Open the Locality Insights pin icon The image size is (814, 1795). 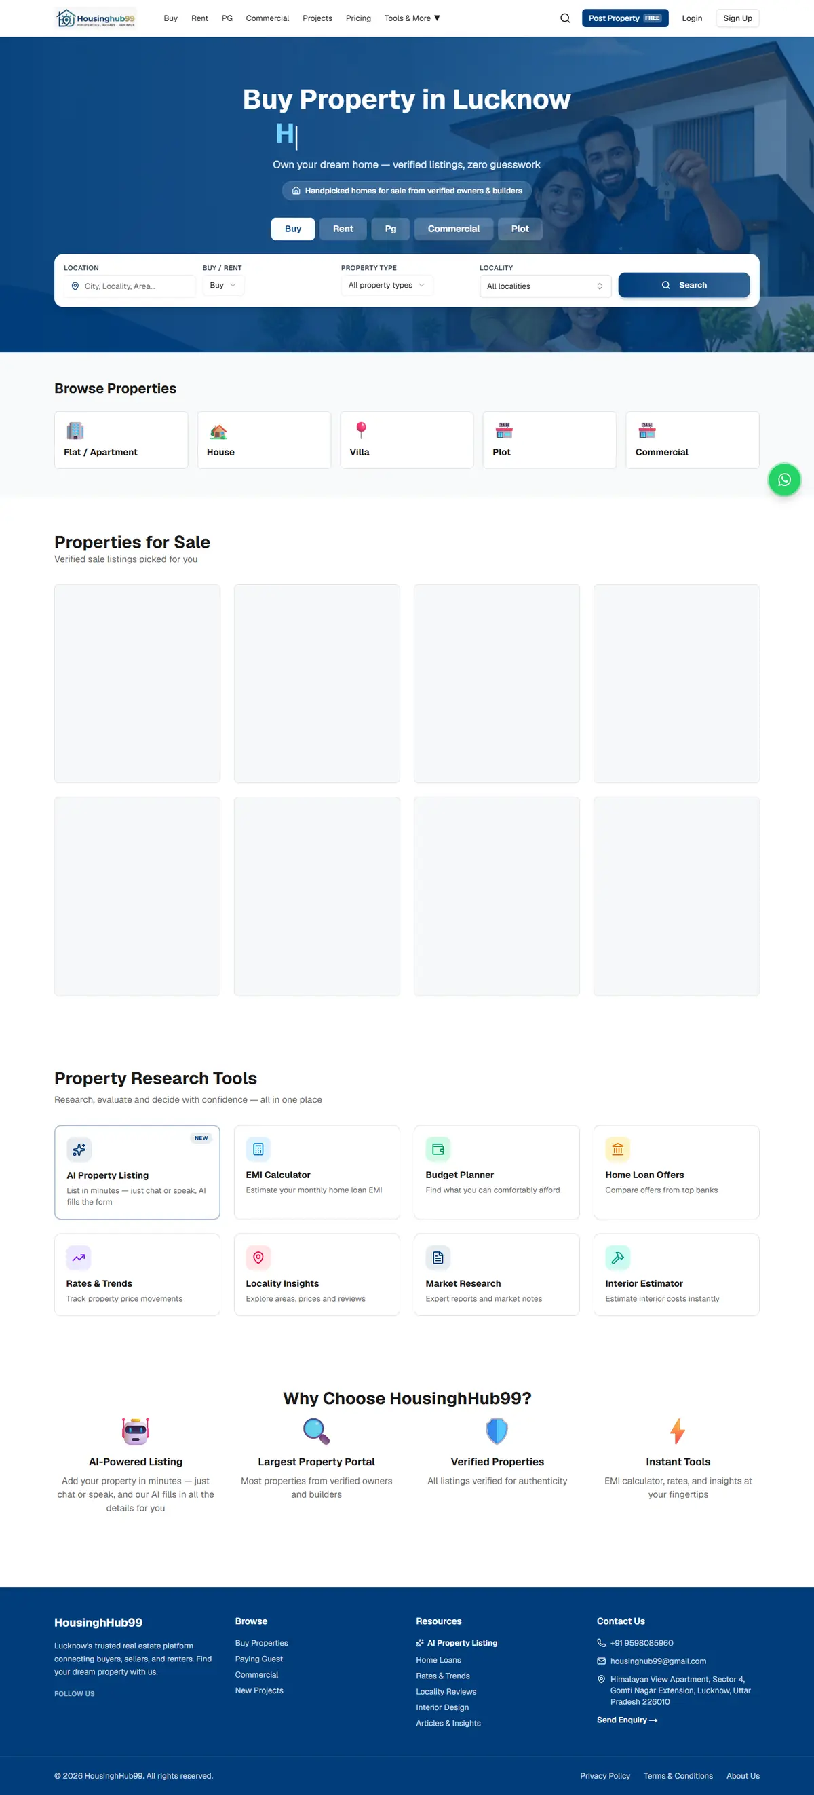[x=258, y=1258]
